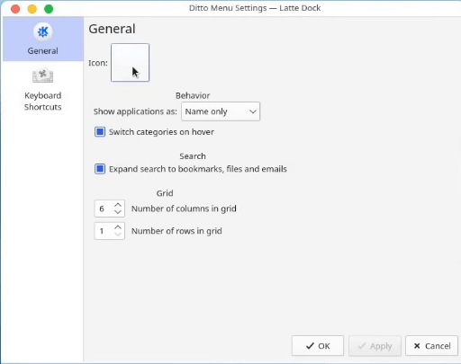Close window using red button

point(15,9)
